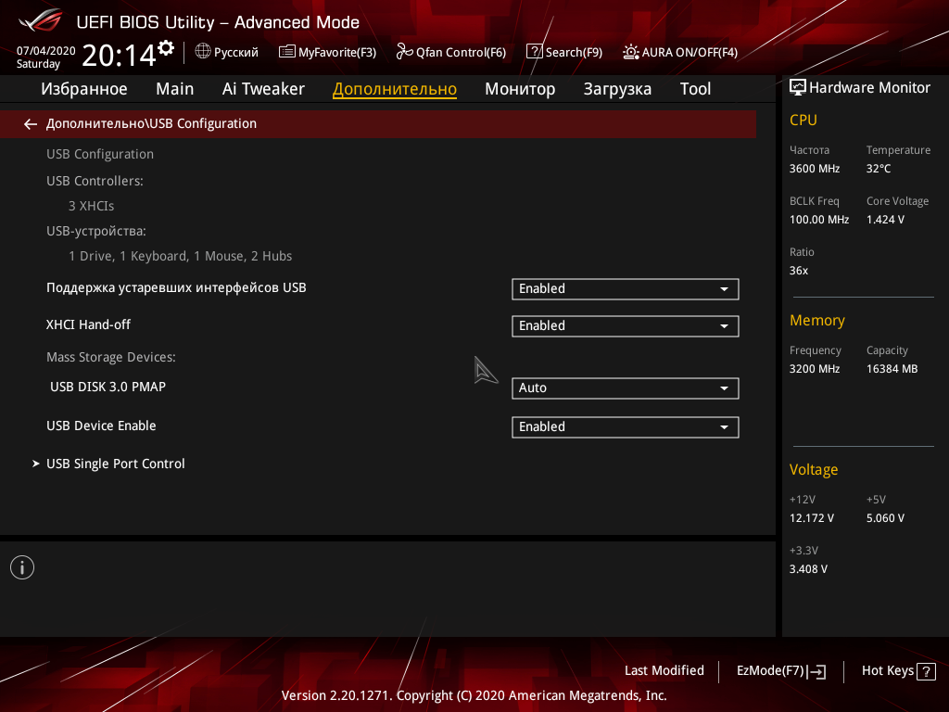Click the +5V value 5.060 V
The image size is (949, 712).
(885, 517)
